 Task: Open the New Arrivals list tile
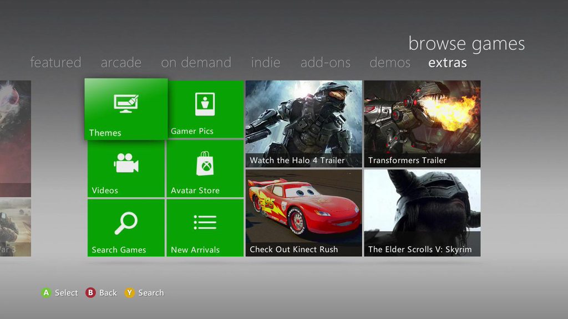(x=205, y=228)
